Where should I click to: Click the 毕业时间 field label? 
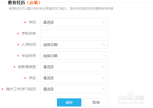pos(29,56)
